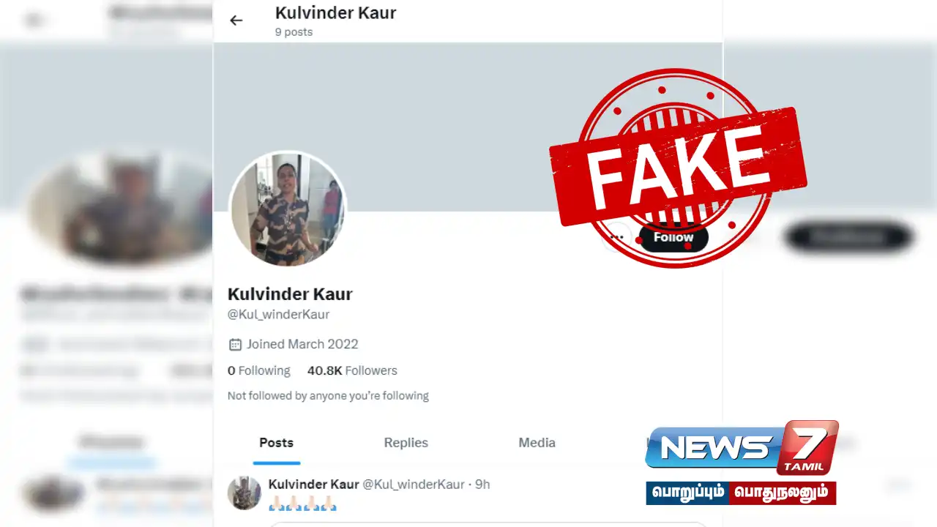Click the large circular profile picture
The image size is (937, 527).
click(x=288, y=209)
